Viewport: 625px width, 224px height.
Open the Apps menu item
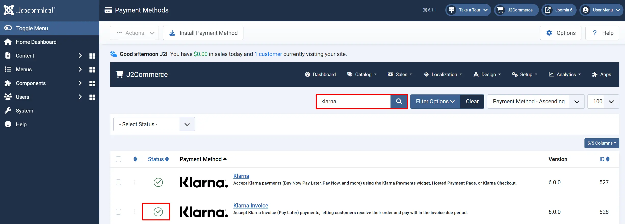point(602,75)
